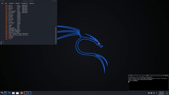Maximize the Konsole window
Screen dimensions: 169x95
point(54,1)
